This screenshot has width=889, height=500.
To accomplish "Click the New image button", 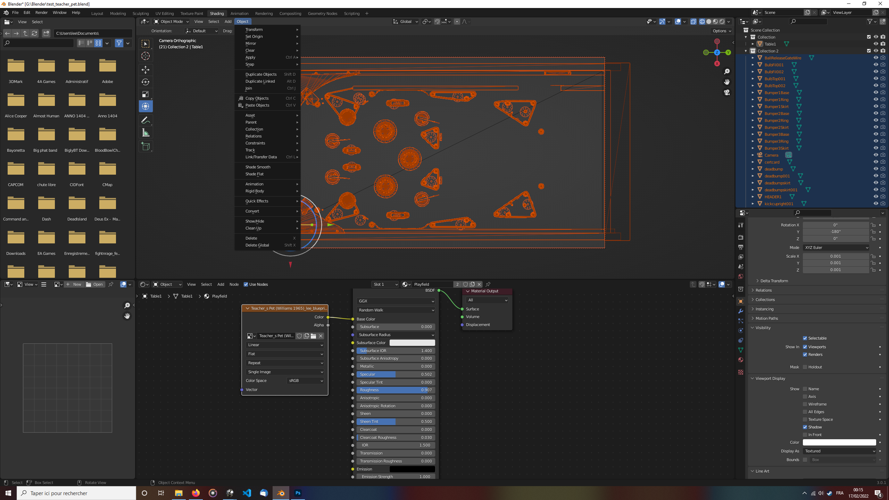I will [x=74, y=284].
